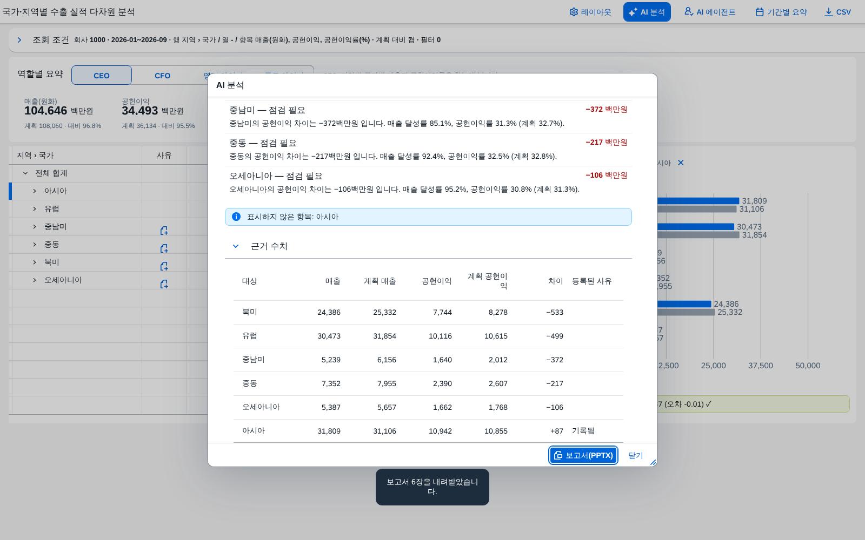The image size is (865, 540).
Task: Expand the 중남미 region row
Action: tap(35, 227)
